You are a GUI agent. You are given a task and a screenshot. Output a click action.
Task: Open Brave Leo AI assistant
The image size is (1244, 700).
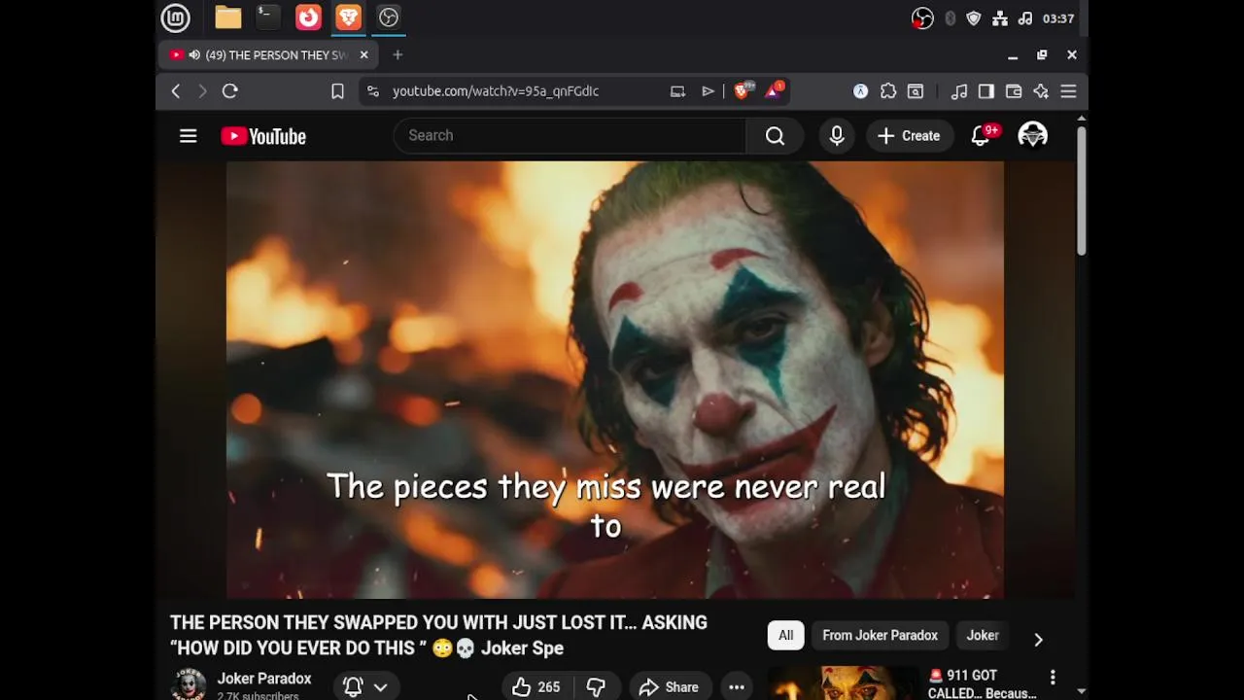[x=1041, y=91]
